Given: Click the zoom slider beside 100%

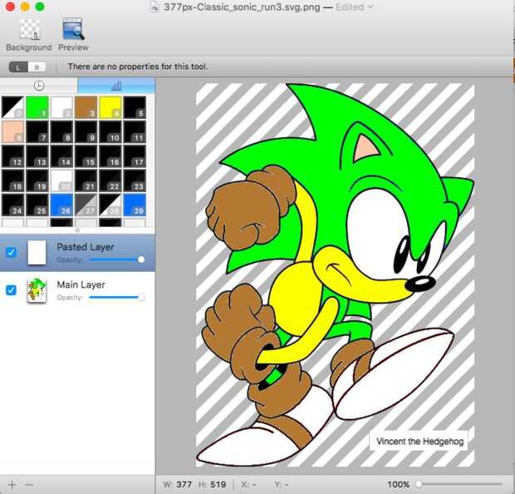Looking at the screenshot, I should pyautogui.click(x=461, y=484).
